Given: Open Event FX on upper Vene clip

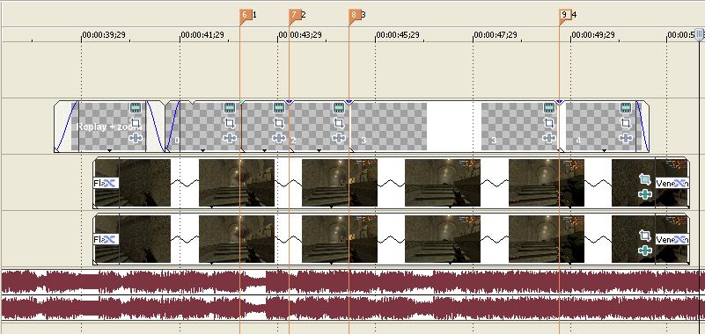Looking at the screenshot, I should 645,194.
